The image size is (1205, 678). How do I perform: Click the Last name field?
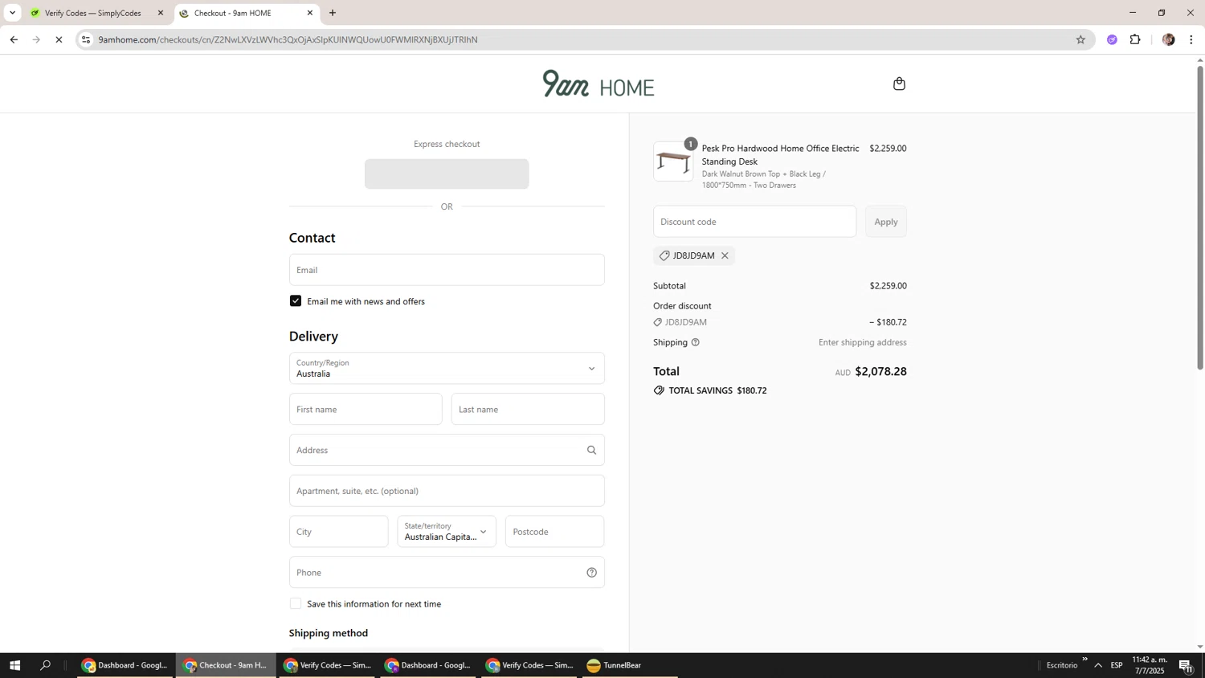point(528,409)
